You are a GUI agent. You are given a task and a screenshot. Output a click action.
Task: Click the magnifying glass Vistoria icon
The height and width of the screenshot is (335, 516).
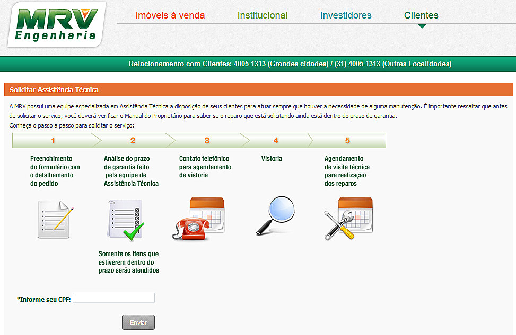point(275,215)
